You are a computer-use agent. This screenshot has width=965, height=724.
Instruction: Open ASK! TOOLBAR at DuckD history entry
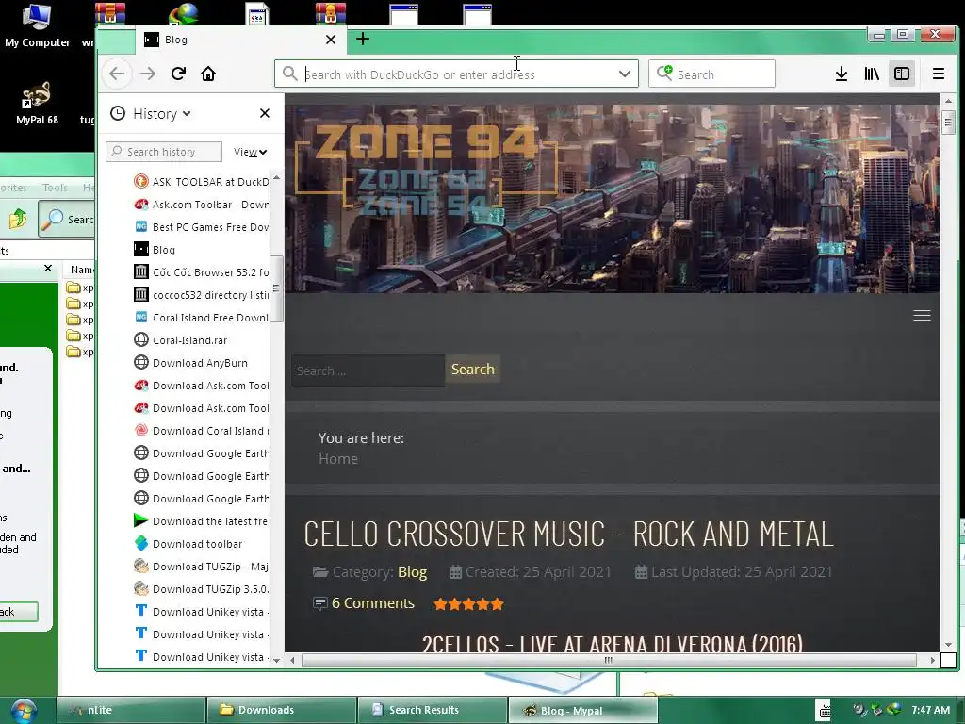tap(202, 182)
